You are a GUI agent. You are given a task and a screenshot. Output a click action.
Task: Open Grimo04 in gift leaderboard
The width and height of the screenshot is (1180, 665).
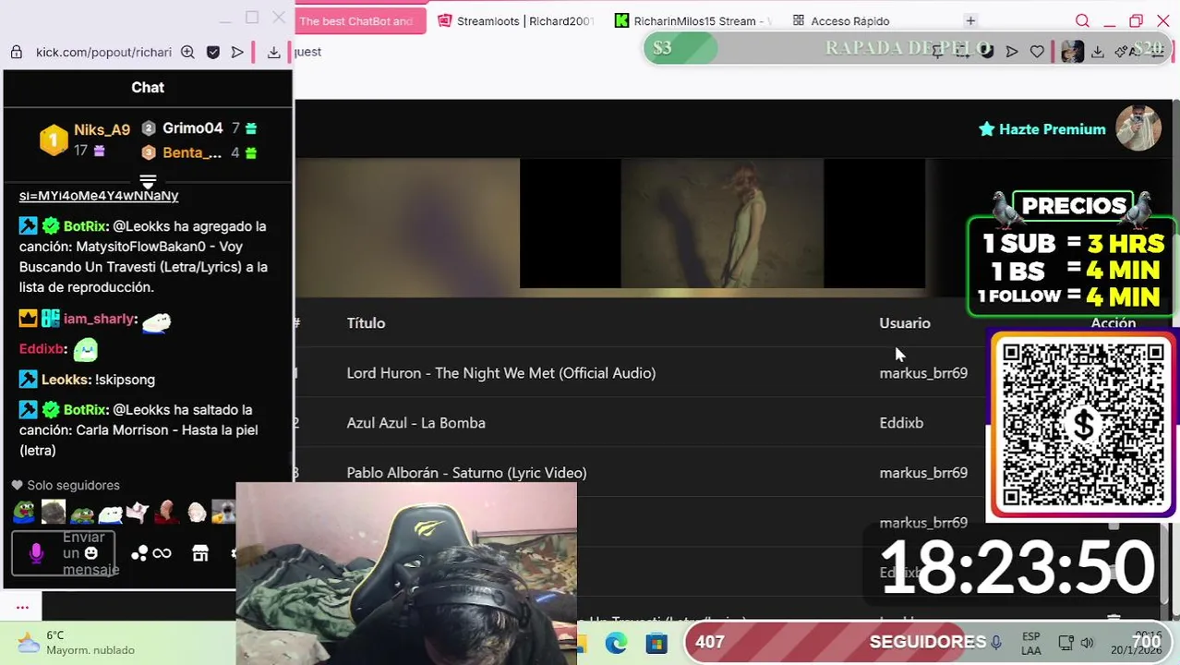click(192, 128)
